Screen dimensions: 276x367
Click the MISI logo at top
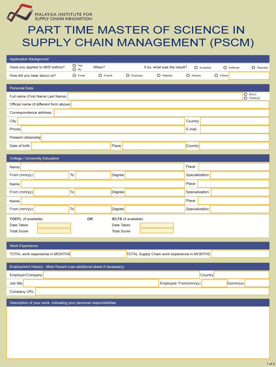tap(49, 12)
